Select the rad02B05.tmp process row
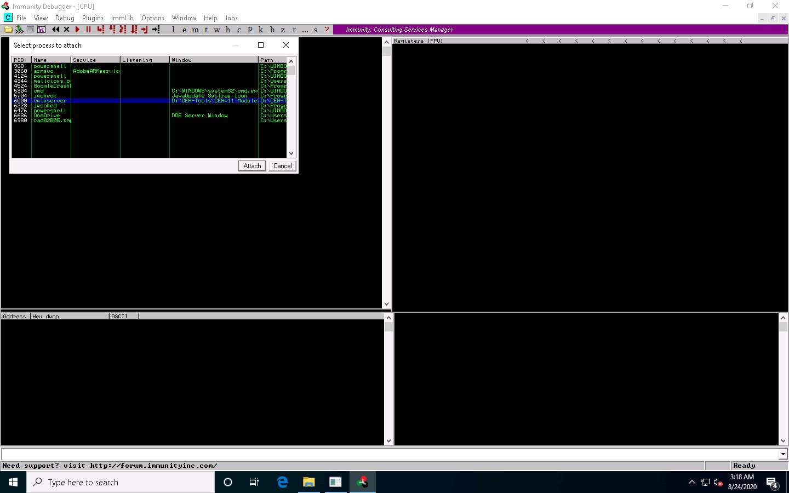Image resolution: width=789 pixels, height=493 pixels. 149,121
